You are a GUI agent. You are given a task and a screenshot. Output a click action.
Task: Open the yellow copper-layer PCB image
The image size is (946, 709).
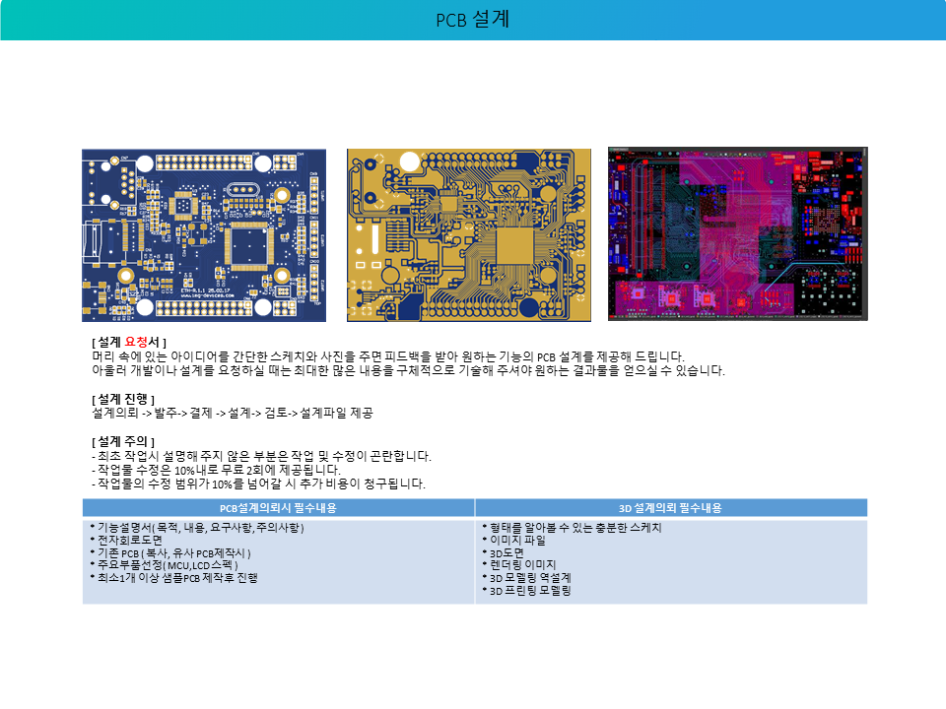[x=469, y=235]
